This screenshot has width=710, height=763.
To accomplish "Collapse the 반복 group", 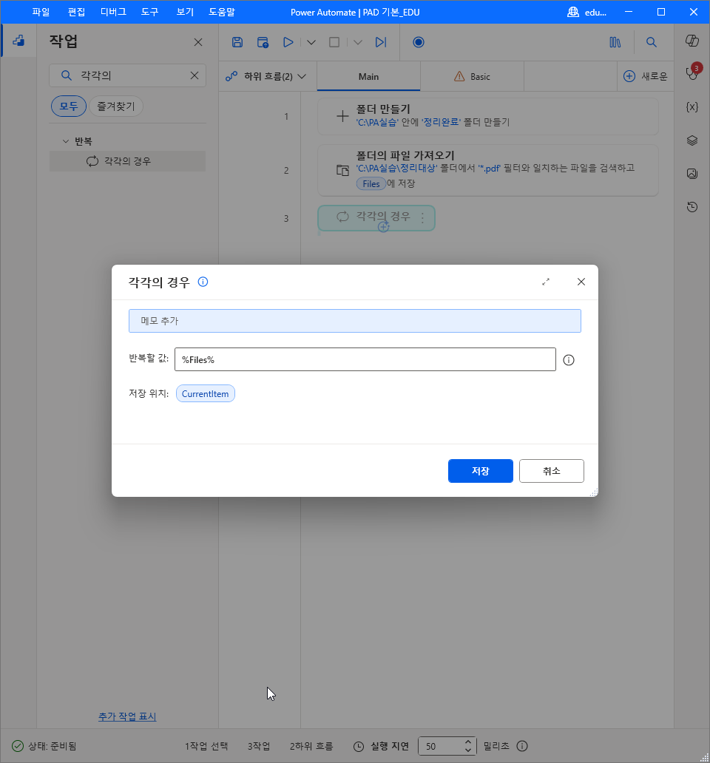I will [x=66, y=141].
